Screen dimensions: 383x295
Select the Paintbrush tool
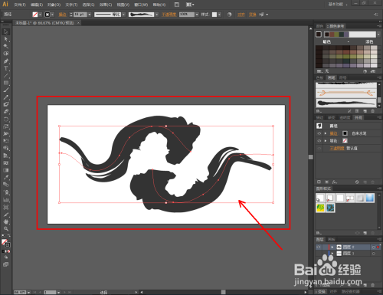(x=6, y=90)
